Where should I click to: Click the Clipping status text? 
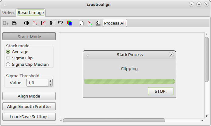[129, 69]
